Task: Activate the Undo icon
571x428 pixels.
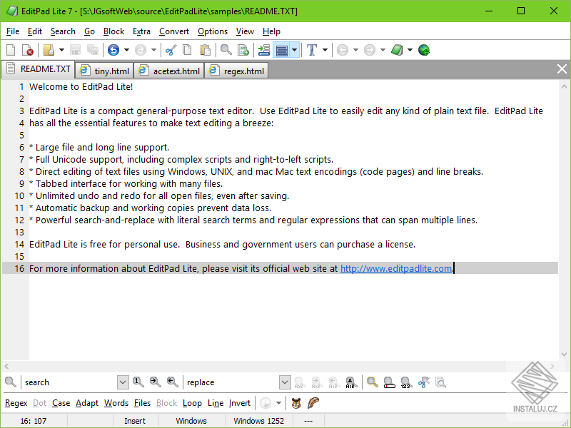Action: [x=114, y=49]
